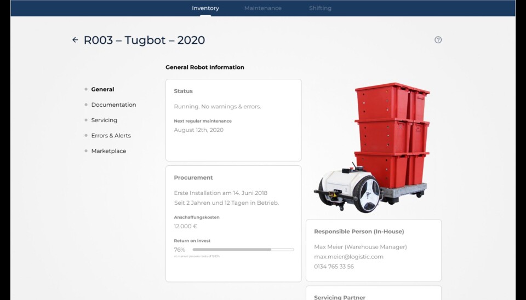Click the max.meier@logistic.com email

click(x=348, y=257)
